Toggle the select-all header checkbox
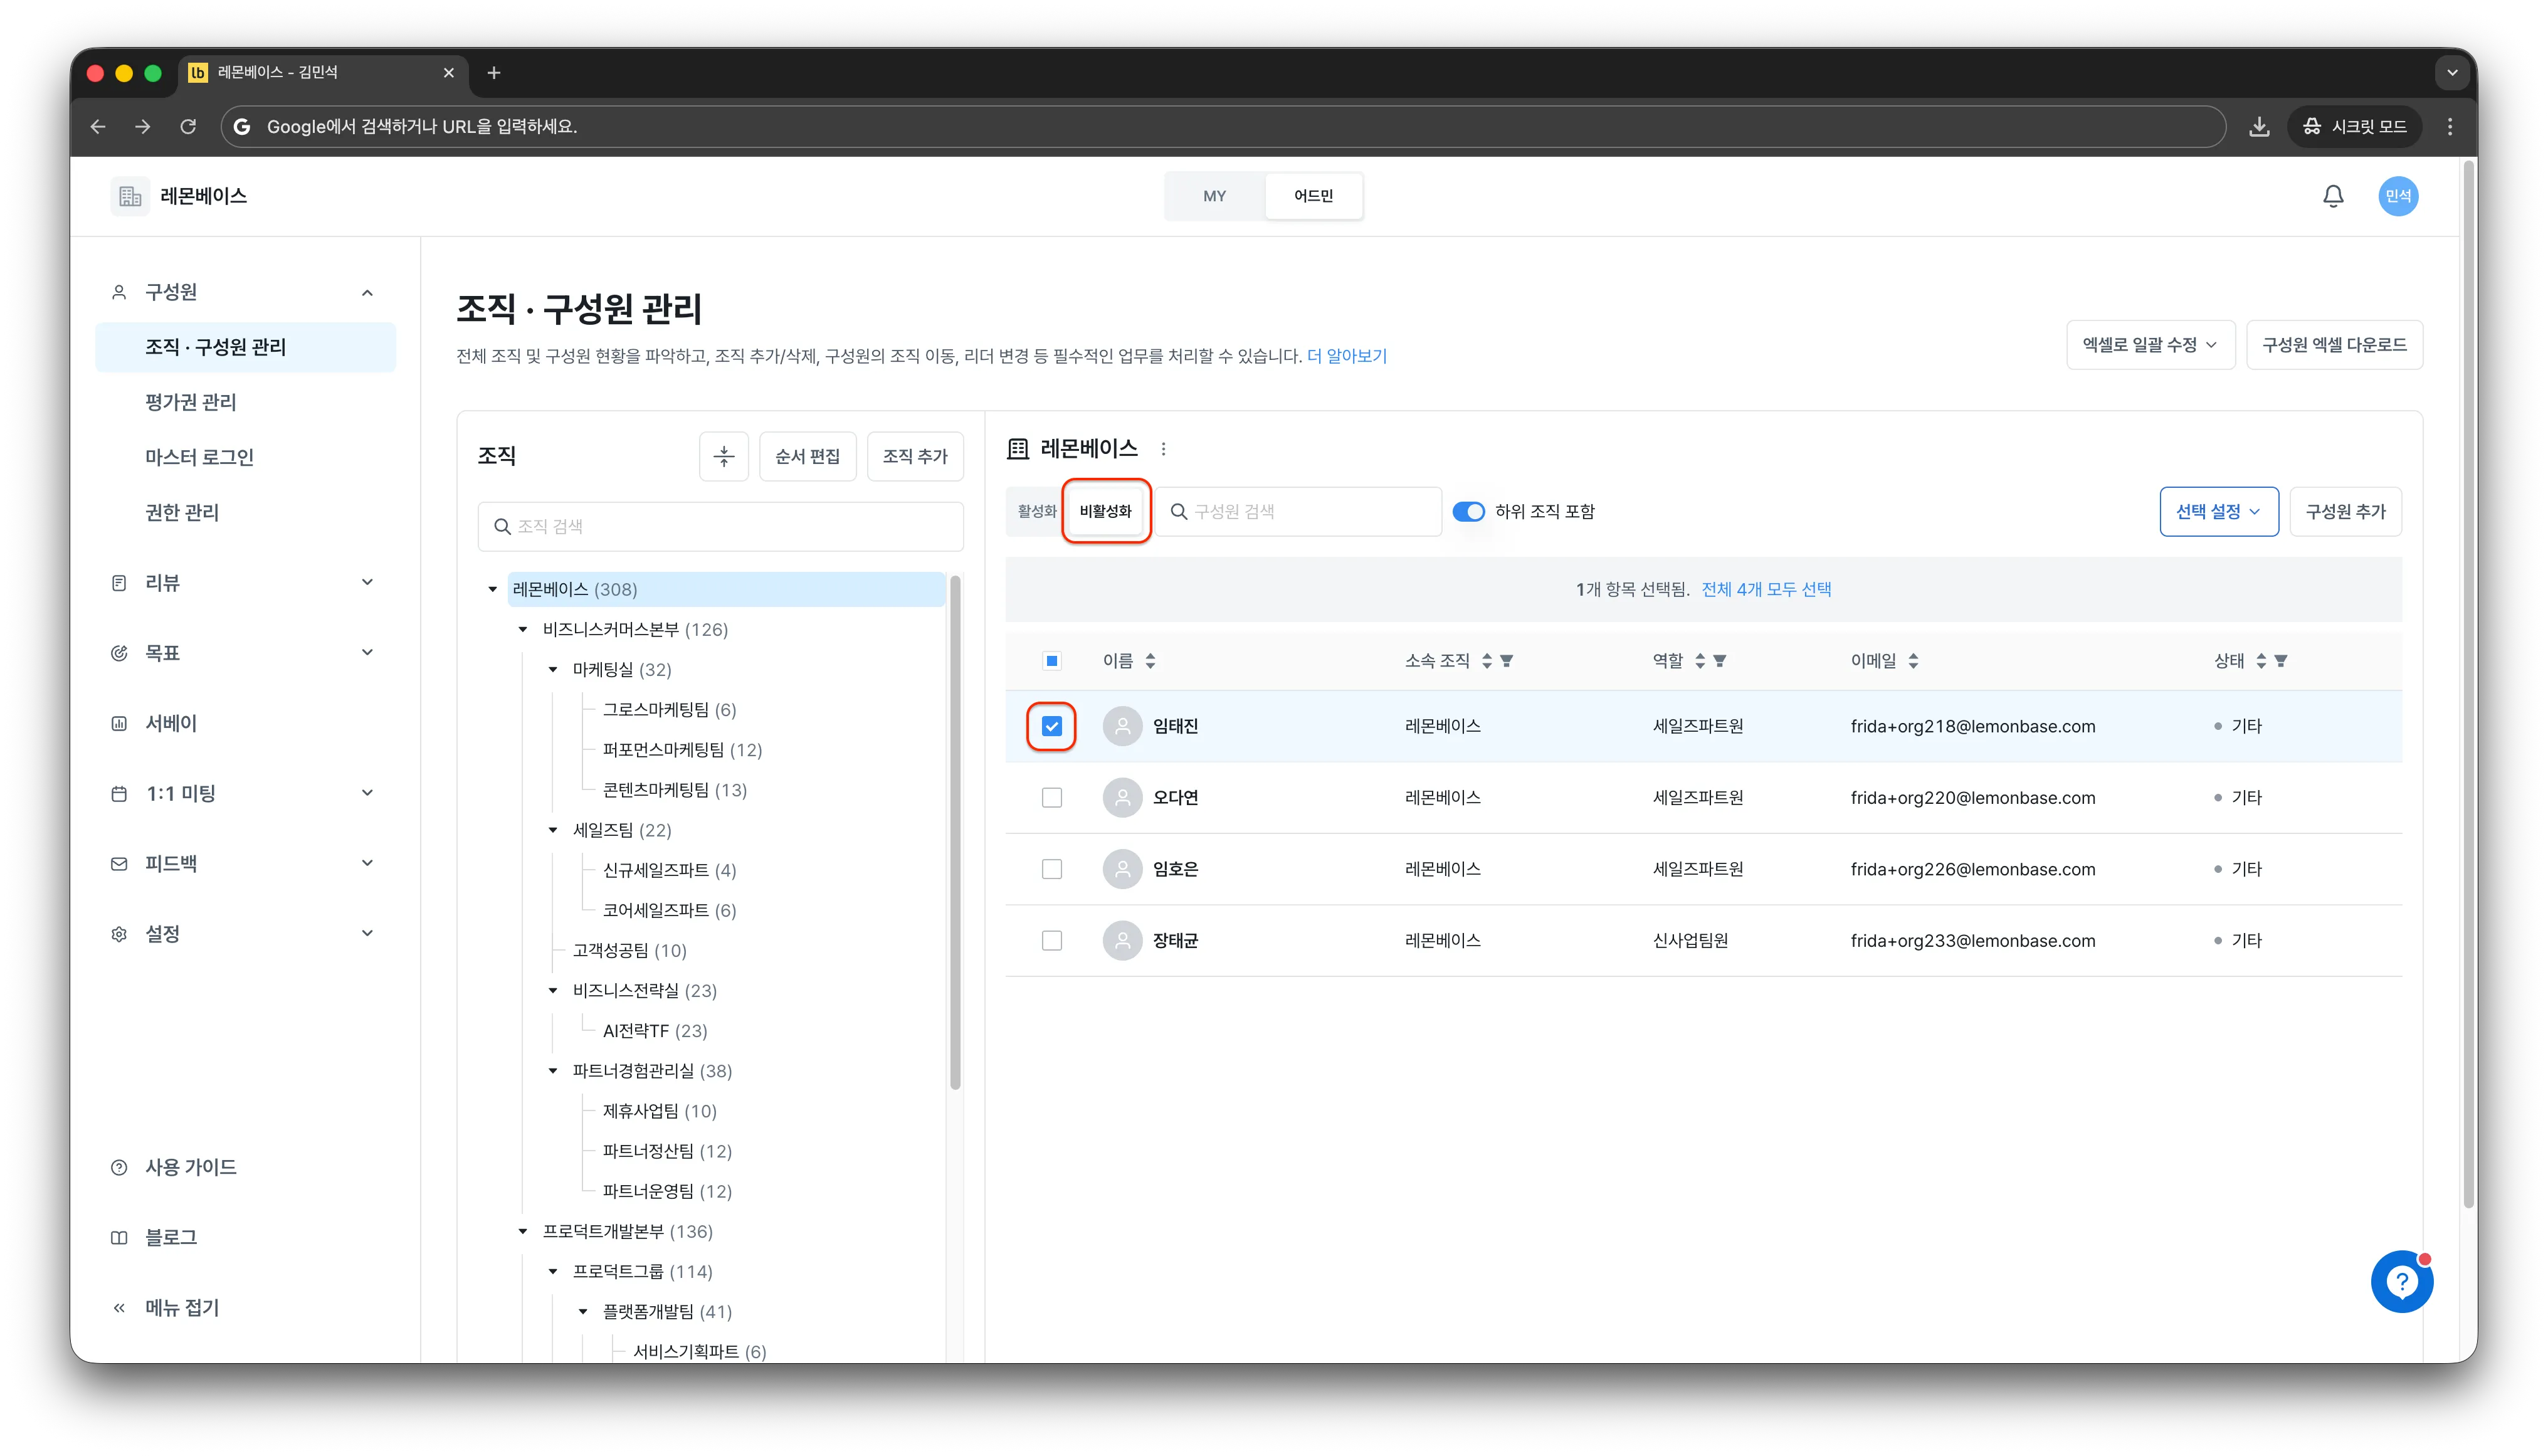Viewport: 2548px width, 1456px height. (1051, 661)
